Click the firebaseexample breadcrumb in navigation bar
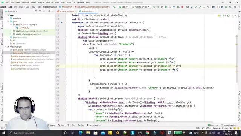Viewport: 241px width, 136px height. pyautogui.click(x=50, y=7)
